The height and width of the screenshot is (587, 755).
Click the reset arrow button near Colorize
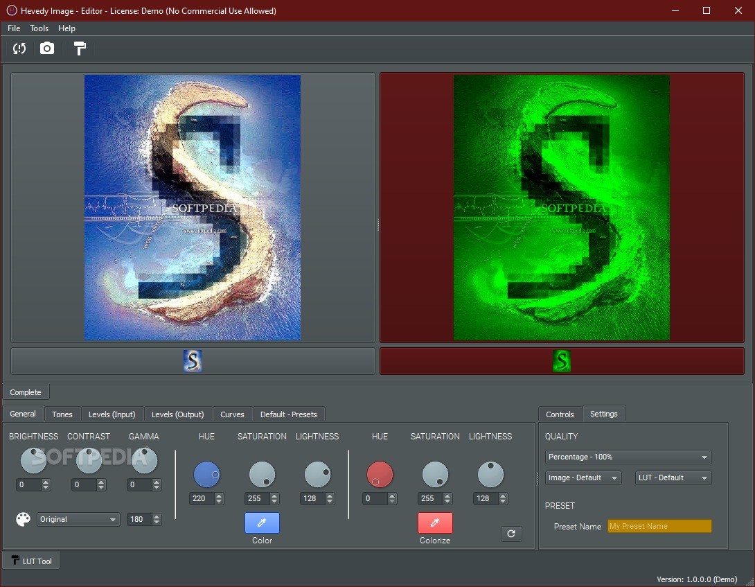tap(511, 534)
